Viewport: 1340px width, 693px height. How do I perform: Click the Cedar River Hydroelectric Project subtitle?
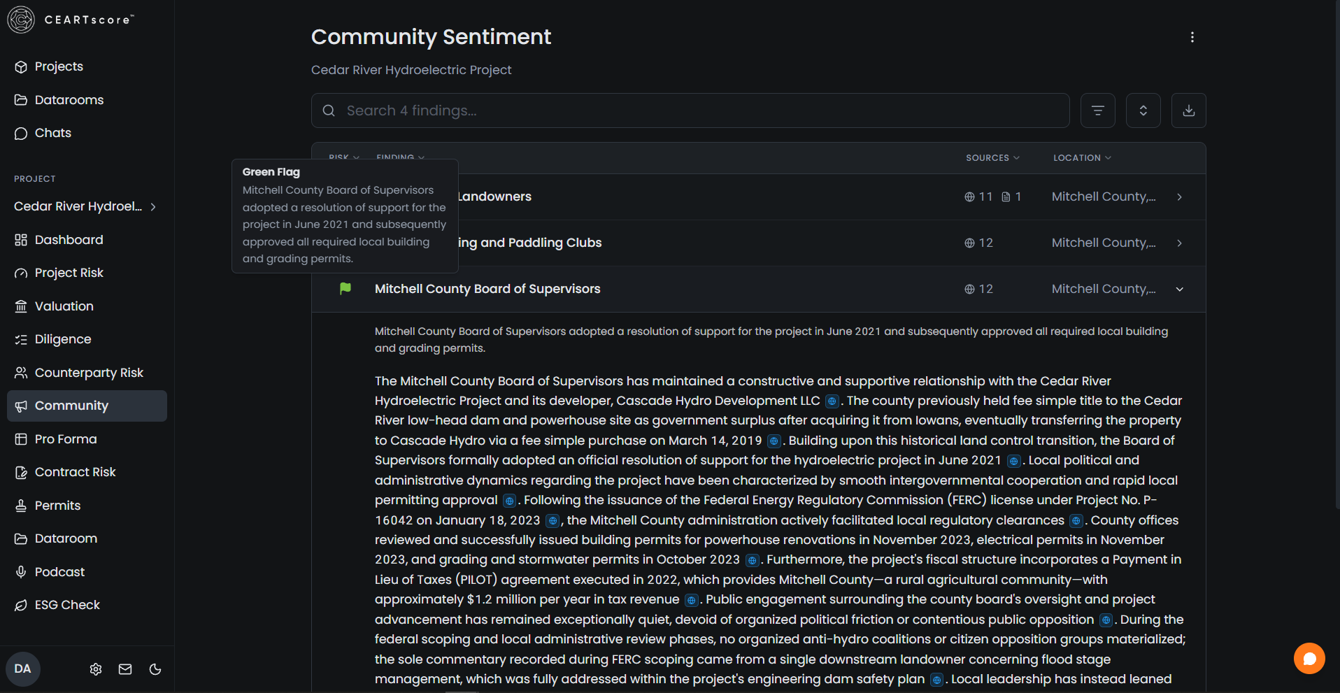[411, 70]
